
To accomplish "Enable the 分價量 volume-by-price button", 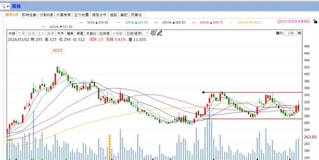I will point(117,33).
